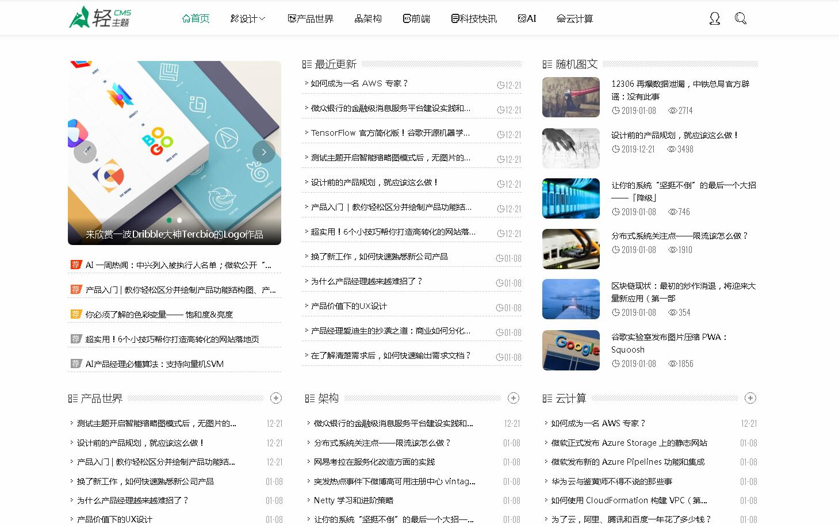
Task: Open the article 如何成为一名 AWS 专家
Action: [x=358, y=83]
